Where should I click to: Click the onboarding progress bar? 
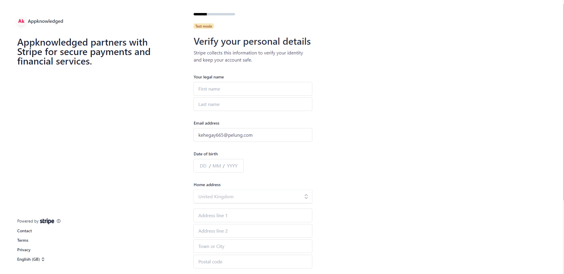(214, 14)
